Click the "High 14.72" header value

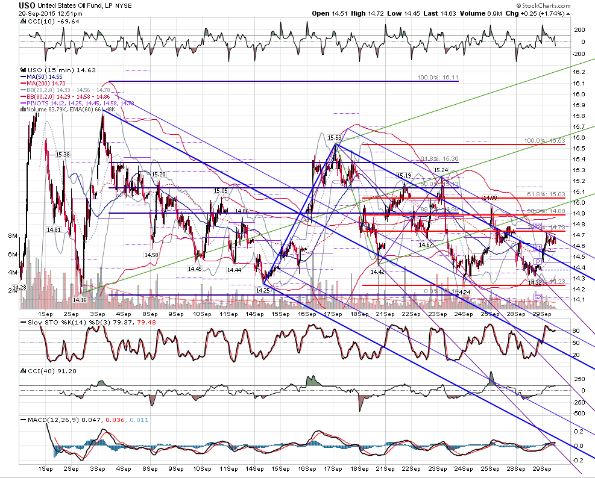(367, 13)
